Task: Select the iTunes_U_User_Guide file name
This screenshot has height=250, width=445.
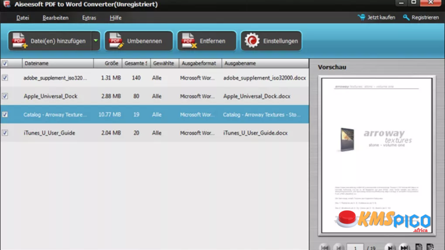Action: (49, 133)
